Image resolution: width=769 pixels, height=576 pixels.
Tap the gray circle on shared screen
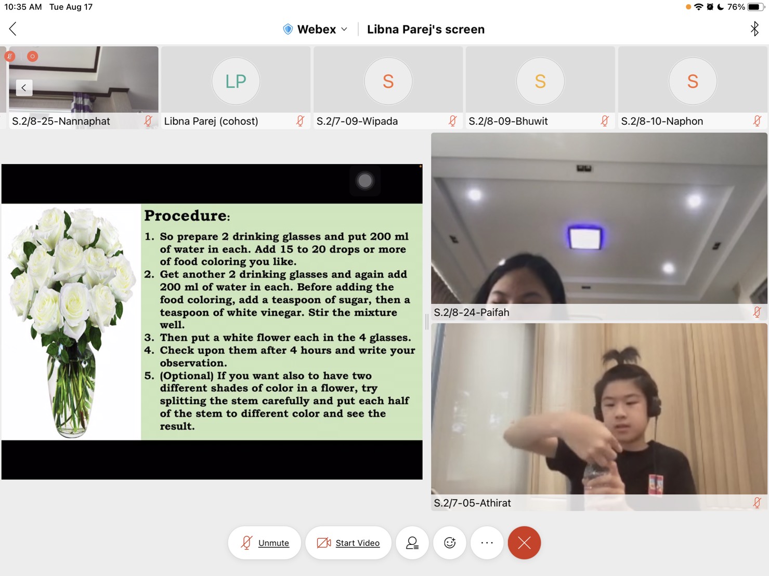[x=365, y=181]
